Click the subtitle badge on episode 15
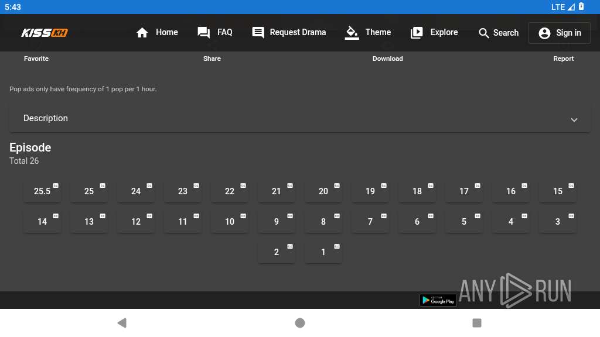 coord(571,185)
